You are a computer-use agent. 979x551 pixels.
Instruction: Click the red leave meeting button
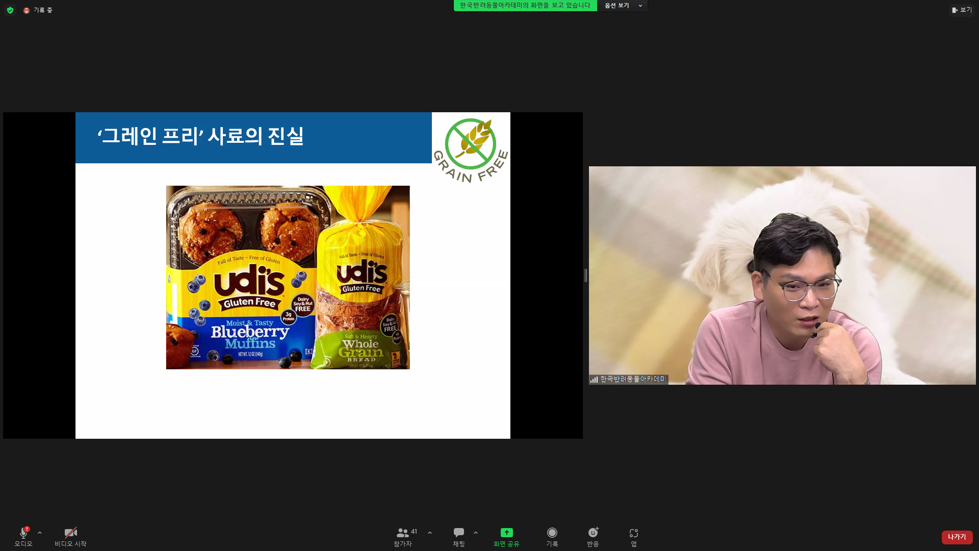(957, 537)
